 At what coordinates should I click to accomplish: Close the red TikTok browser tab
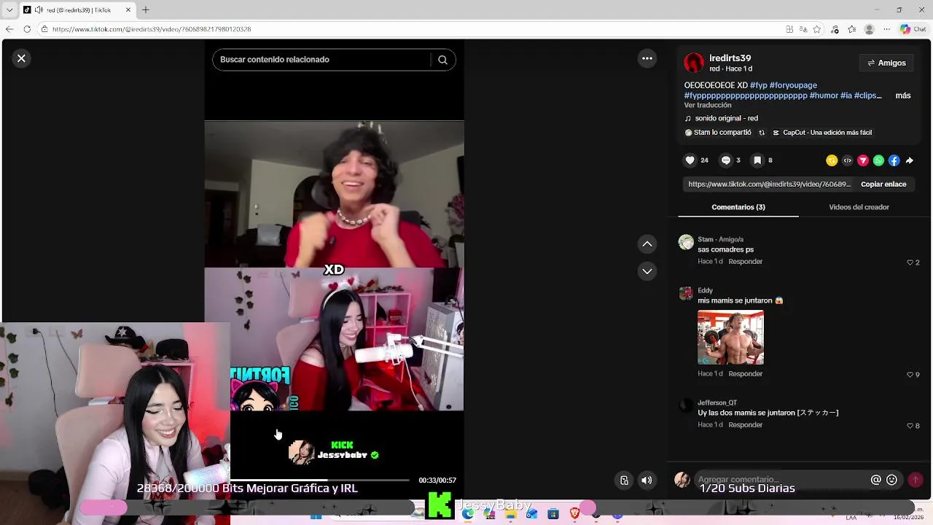point(128,10)
